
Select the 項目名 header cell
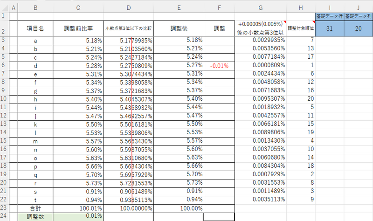coord(35,28)
